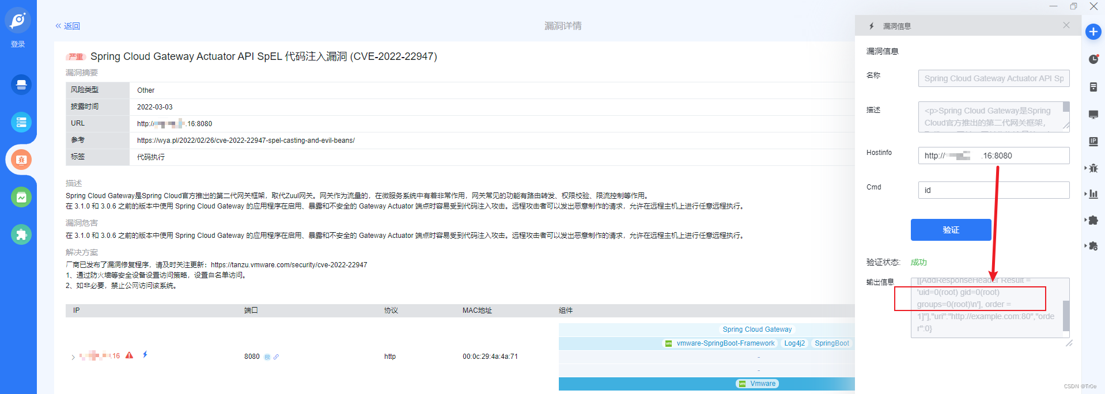This screenshot has width=1105, height=394.
Task: Click the banner detail icon next to port 8080
Action: (267, 357)
